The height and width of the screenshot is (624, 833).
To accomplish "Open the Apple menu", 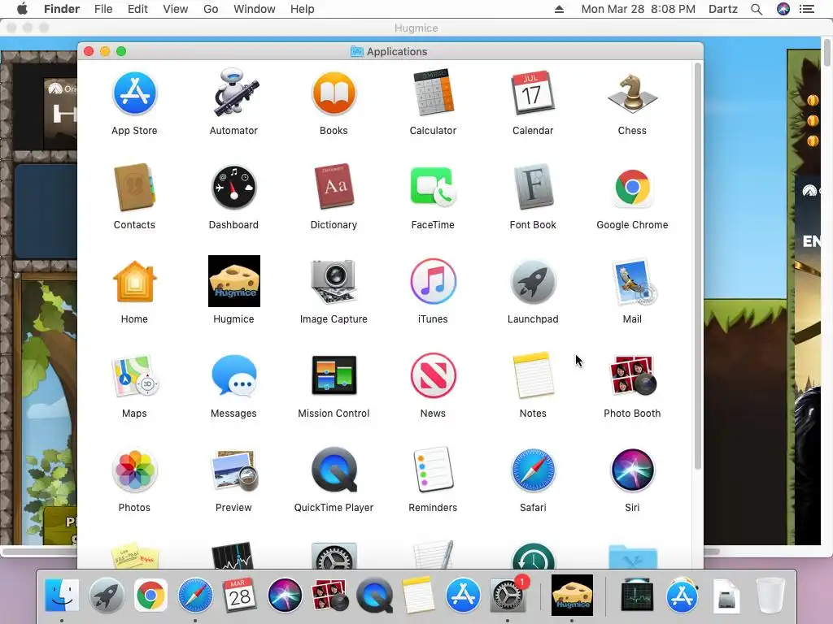I will 22,9.
